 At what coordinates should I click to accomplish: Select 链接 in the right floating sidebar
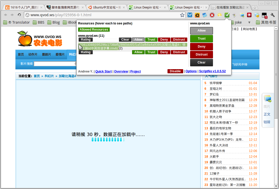click(267, 122)
